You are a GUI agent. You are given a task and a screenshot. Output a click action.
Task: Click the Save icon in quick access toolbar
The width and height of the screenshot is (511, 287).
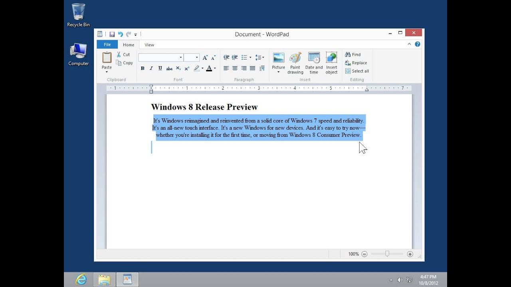112,34
